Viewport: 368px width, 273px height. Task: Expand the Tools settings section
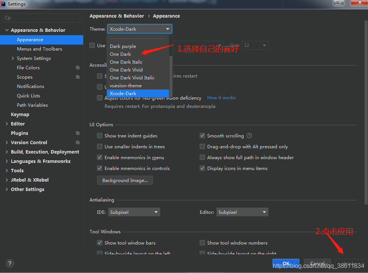tap(7, 171)
